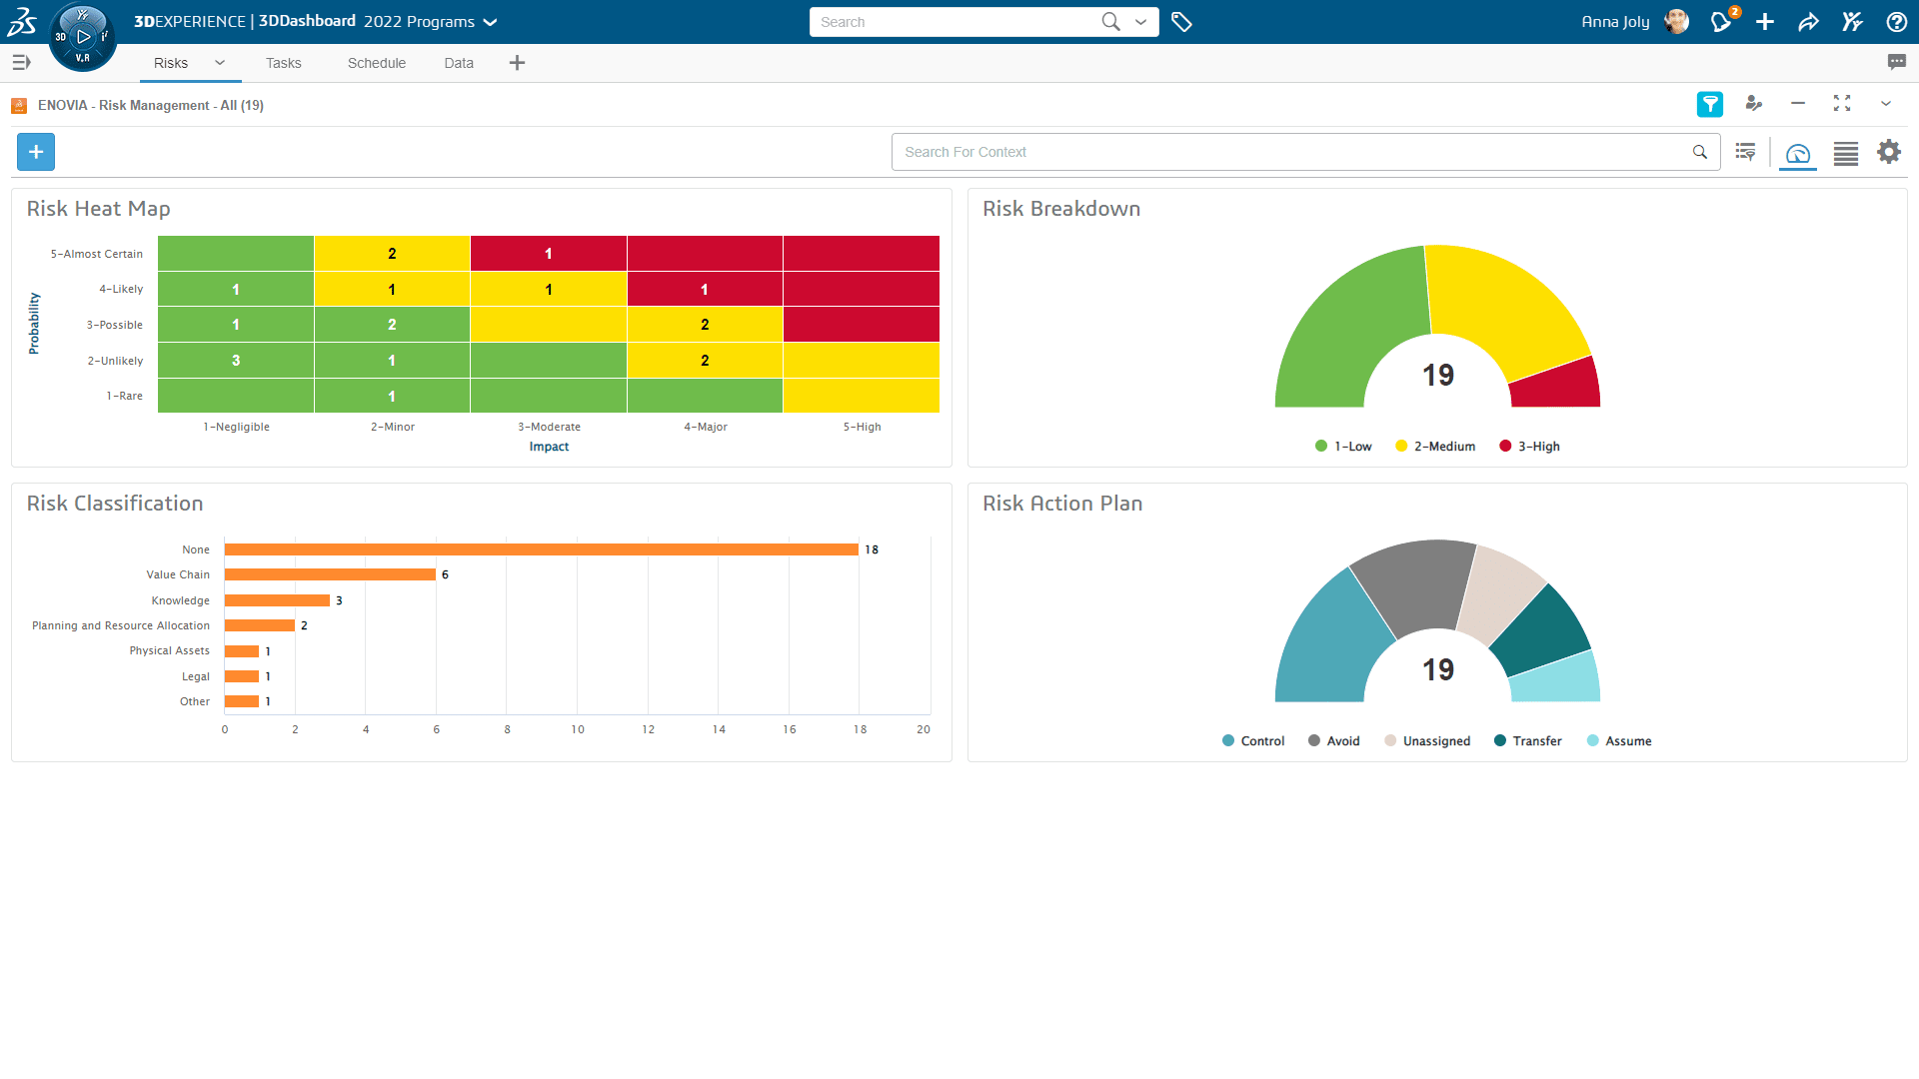Toggle the Risks tab visibility filter
The image size is (1919, 1079).
[x=220, y=62]
